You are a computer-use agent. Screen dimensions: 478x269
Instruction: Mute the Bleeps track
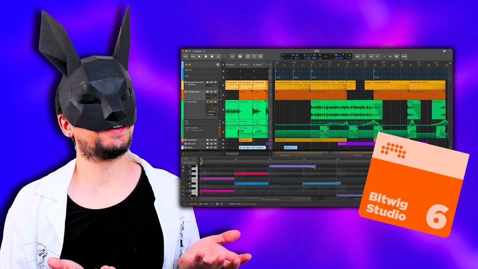[x=215, y=148]
